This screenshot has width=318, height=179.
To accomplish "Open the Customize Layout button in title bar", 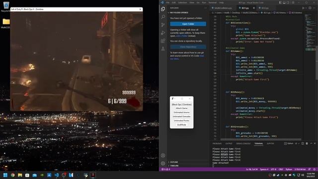I will point(293,2).
